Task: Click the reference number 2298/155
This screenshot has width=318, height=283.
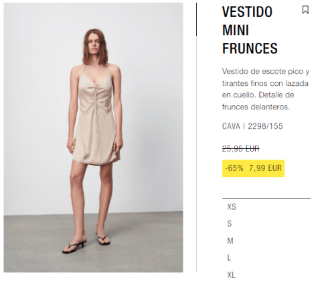Action: [265, 126]
